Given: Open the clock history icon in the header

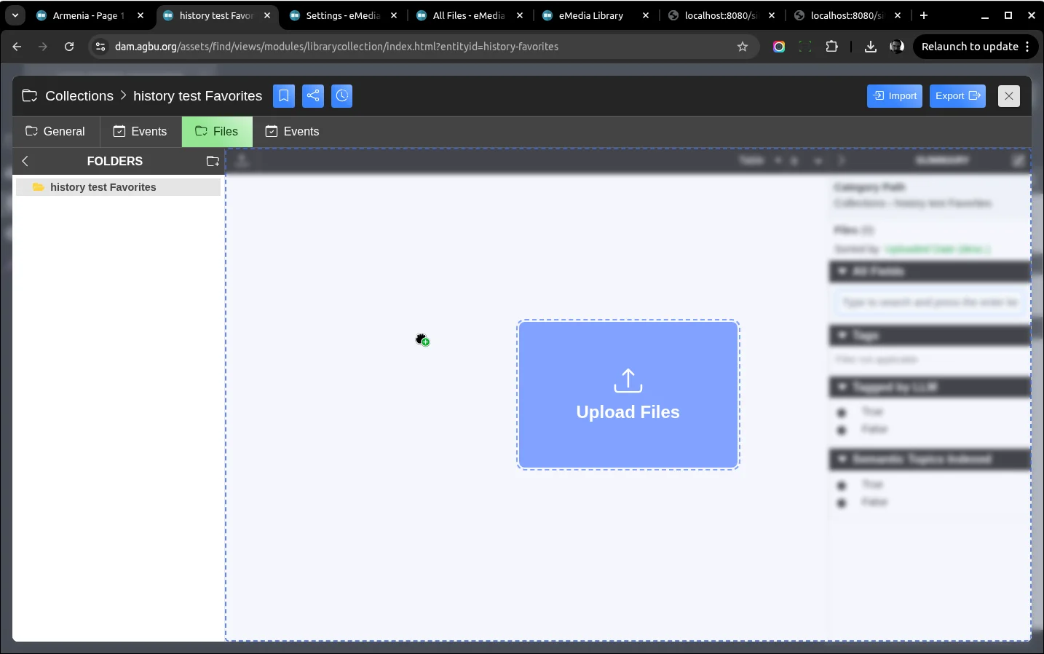Looking at the screenshot, I should pyautogui.click(x=342, y=96).
